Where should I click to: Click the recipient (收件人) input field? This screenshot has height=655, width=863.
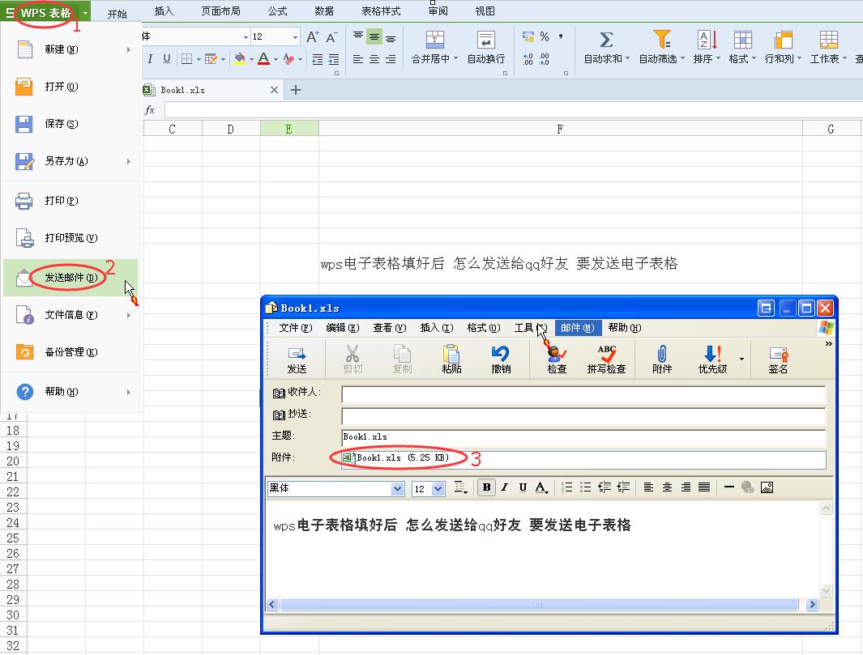(583, 394)
